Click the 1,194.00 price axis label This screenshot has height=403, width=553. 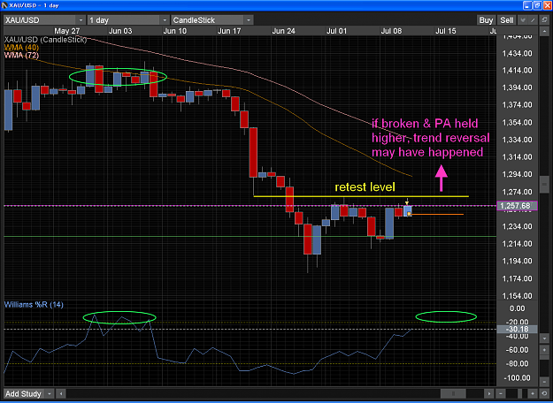pyautogui.click(x=518, y=262)
